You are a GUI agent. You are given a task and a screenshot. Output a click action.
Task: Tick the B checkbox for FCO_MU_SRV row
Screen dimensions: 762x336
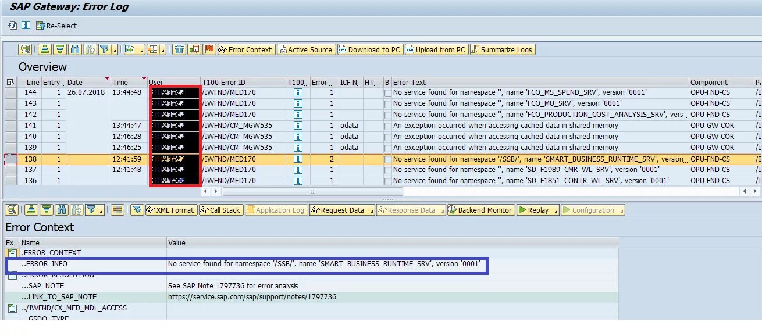click(388, 103)
